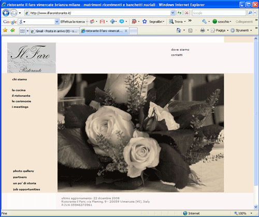This screenshot has width=259, height=217.
Task: Open a new blank tab
Action: [133, 31]
